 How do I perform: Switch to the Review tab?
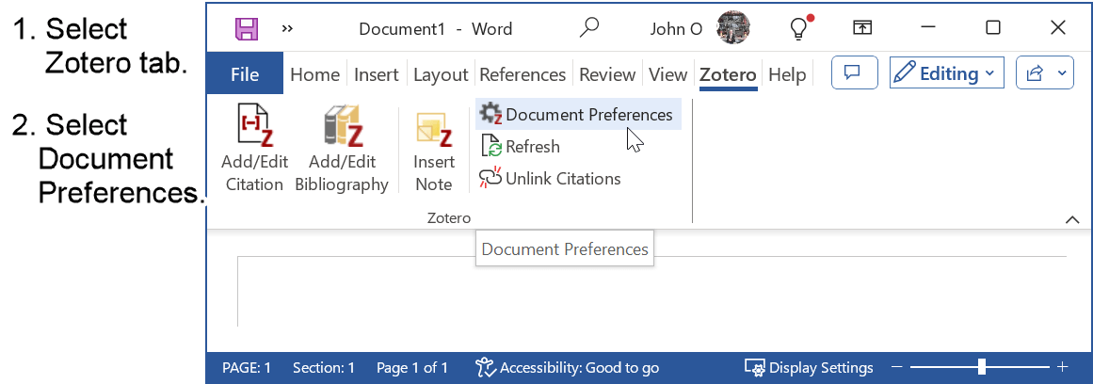[x=607, y=73]
